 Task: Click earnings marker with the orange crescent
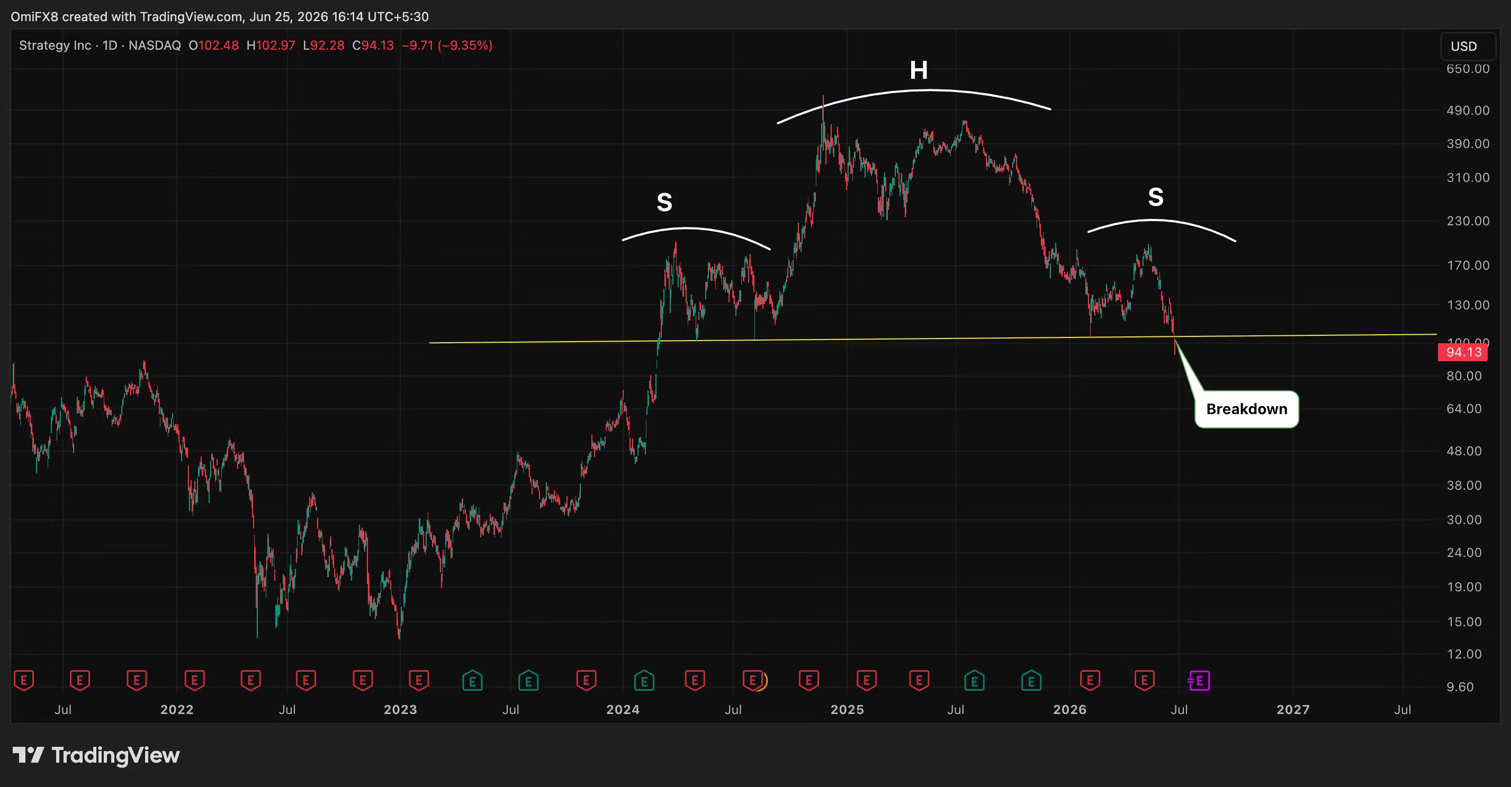pos(754,680)
